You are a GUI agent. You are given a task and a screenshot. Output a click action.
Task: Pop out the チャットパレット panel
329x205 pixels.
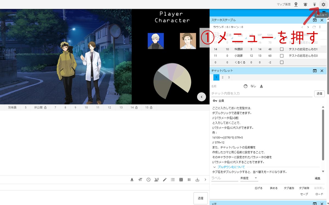315,71
